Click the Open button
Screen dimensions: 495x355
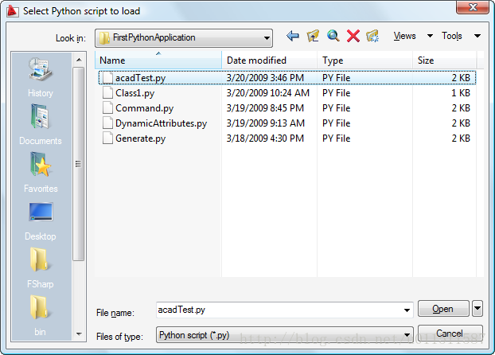(442, 309)
